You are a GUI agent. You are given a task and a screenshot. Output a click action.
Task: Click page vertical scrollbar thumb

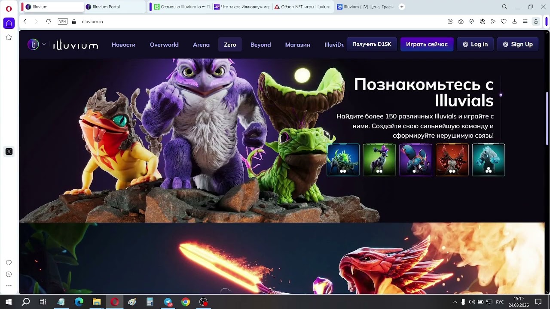coord(547,118)
